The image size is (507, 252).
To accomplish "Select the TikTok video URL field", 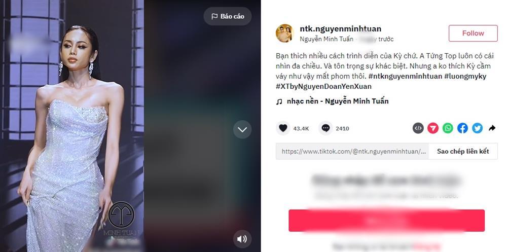I will (x=352, y=152).
